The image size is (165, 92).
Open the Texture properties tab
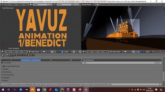(29, 55)
